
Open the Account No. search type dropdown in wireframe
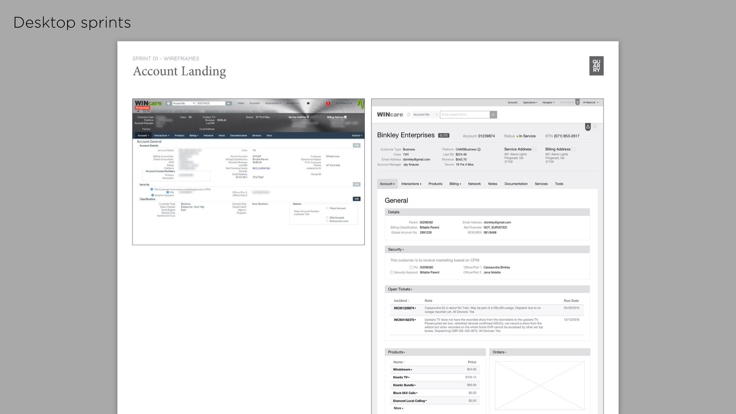click(426, 115)
